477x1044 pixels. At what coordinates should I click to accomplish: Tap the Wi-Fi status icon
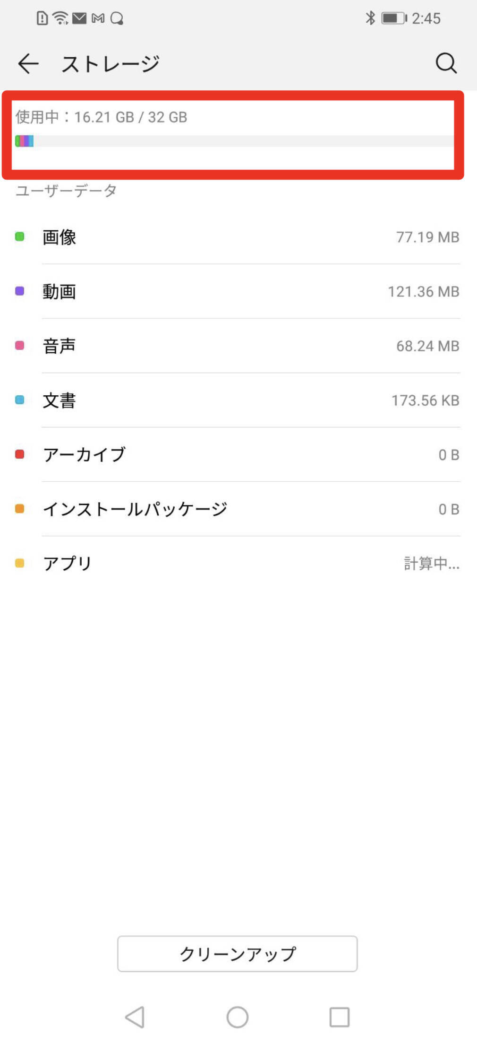tap(60, 18)
